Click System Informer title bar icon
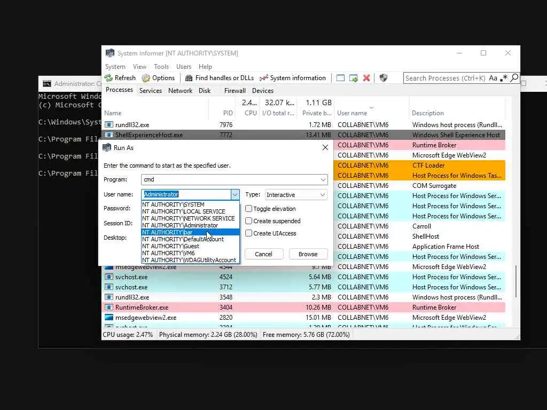The image size is (547, 410). (x=110, y=53)
